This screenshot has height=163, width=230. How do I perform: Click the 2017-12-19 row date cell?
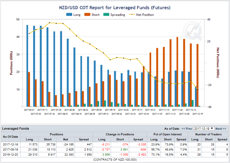tap(10, 145)
